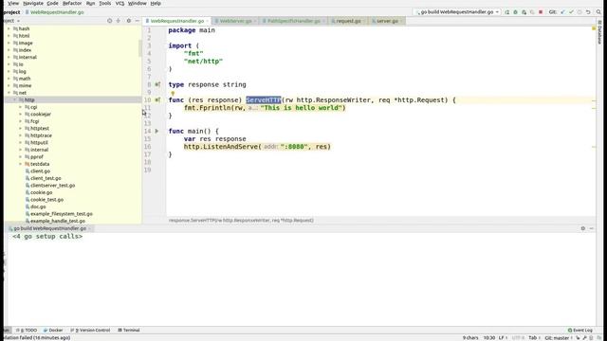Open the Event Log

click(x=580, y=331)
